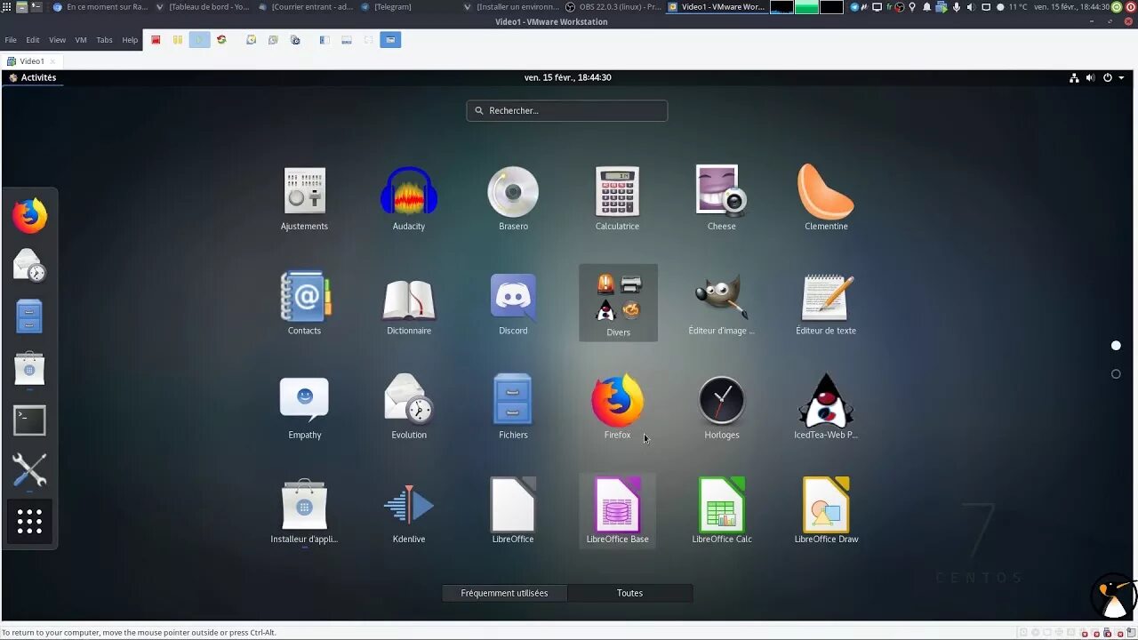Click the Activités button
The image size is (1138, 640).
[32, 77]
